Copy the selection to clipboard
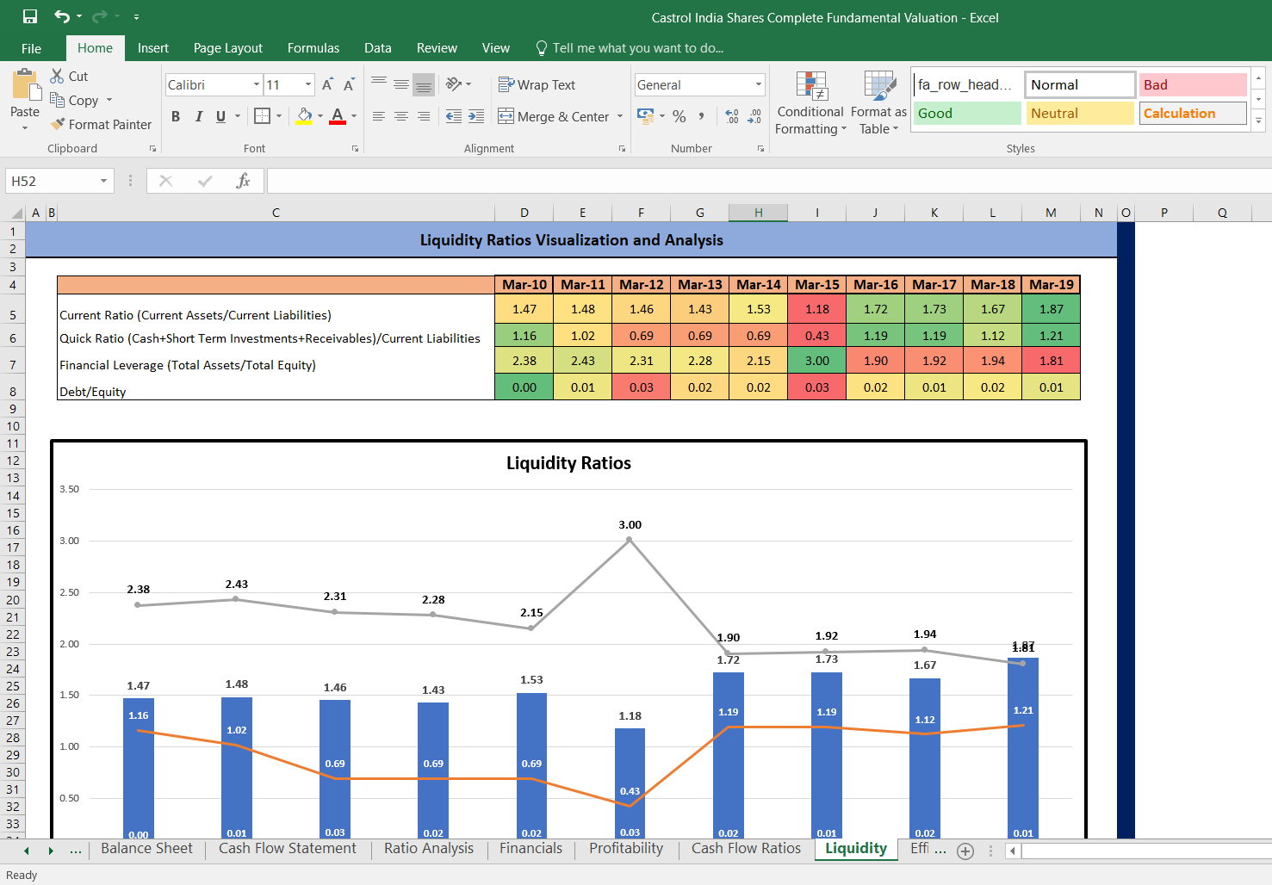This screenshot has width=1272, height=885. [75, 100]
